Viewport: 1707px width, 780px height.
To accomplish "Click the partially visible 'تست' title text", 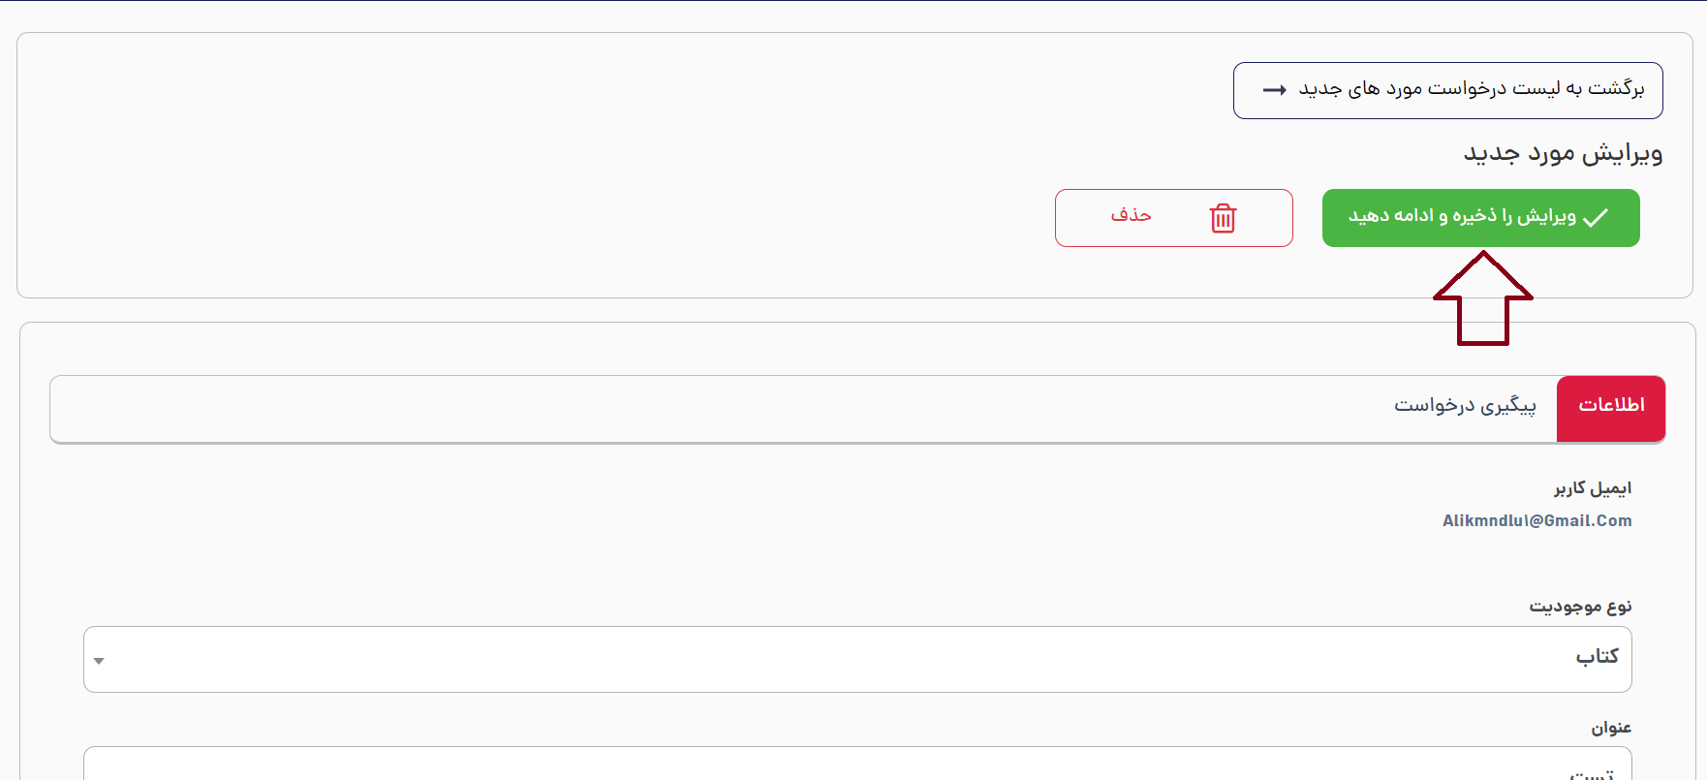I will coord(1592,773).
